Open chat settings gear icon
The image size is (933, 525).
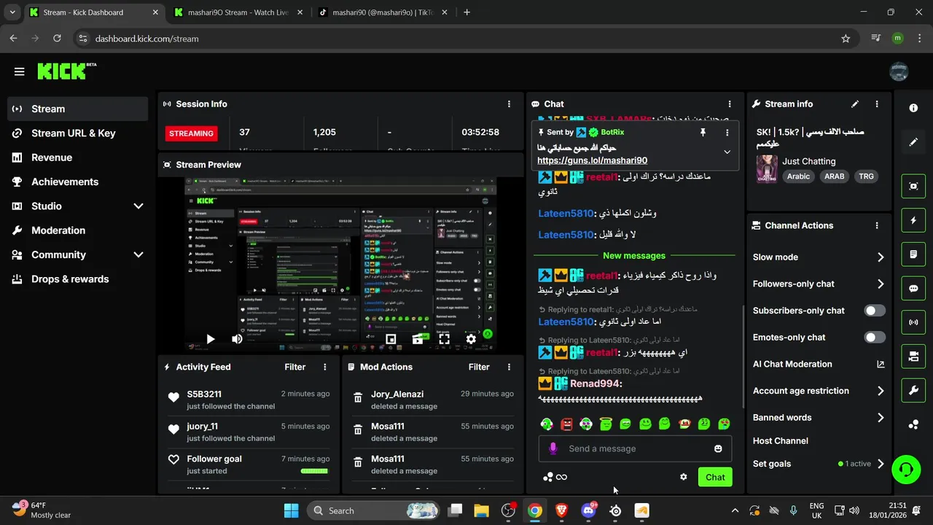pos(683,477)
